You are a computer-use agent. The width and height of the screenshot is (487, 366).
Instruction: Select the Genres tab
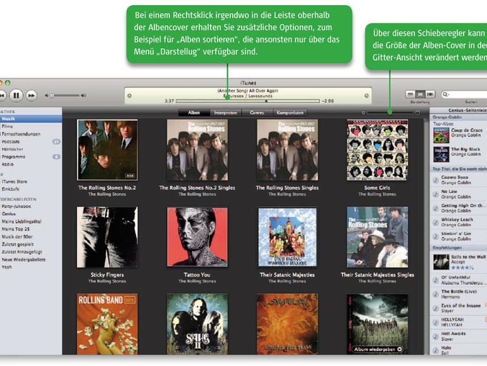tap(257, 113)
